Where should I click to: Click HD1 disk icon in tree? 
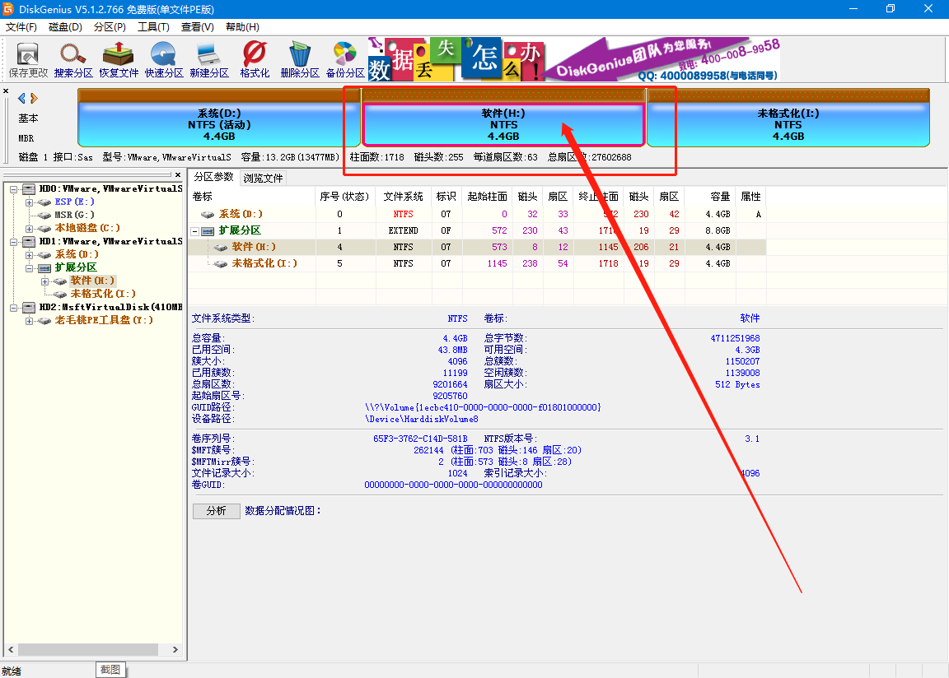tap(29, 241)
